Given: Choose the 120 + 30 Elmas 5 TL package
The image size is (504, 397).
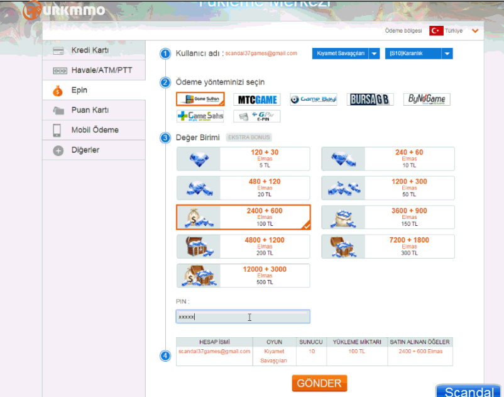Looking at the screenshot, I should [x=243, y=159].
